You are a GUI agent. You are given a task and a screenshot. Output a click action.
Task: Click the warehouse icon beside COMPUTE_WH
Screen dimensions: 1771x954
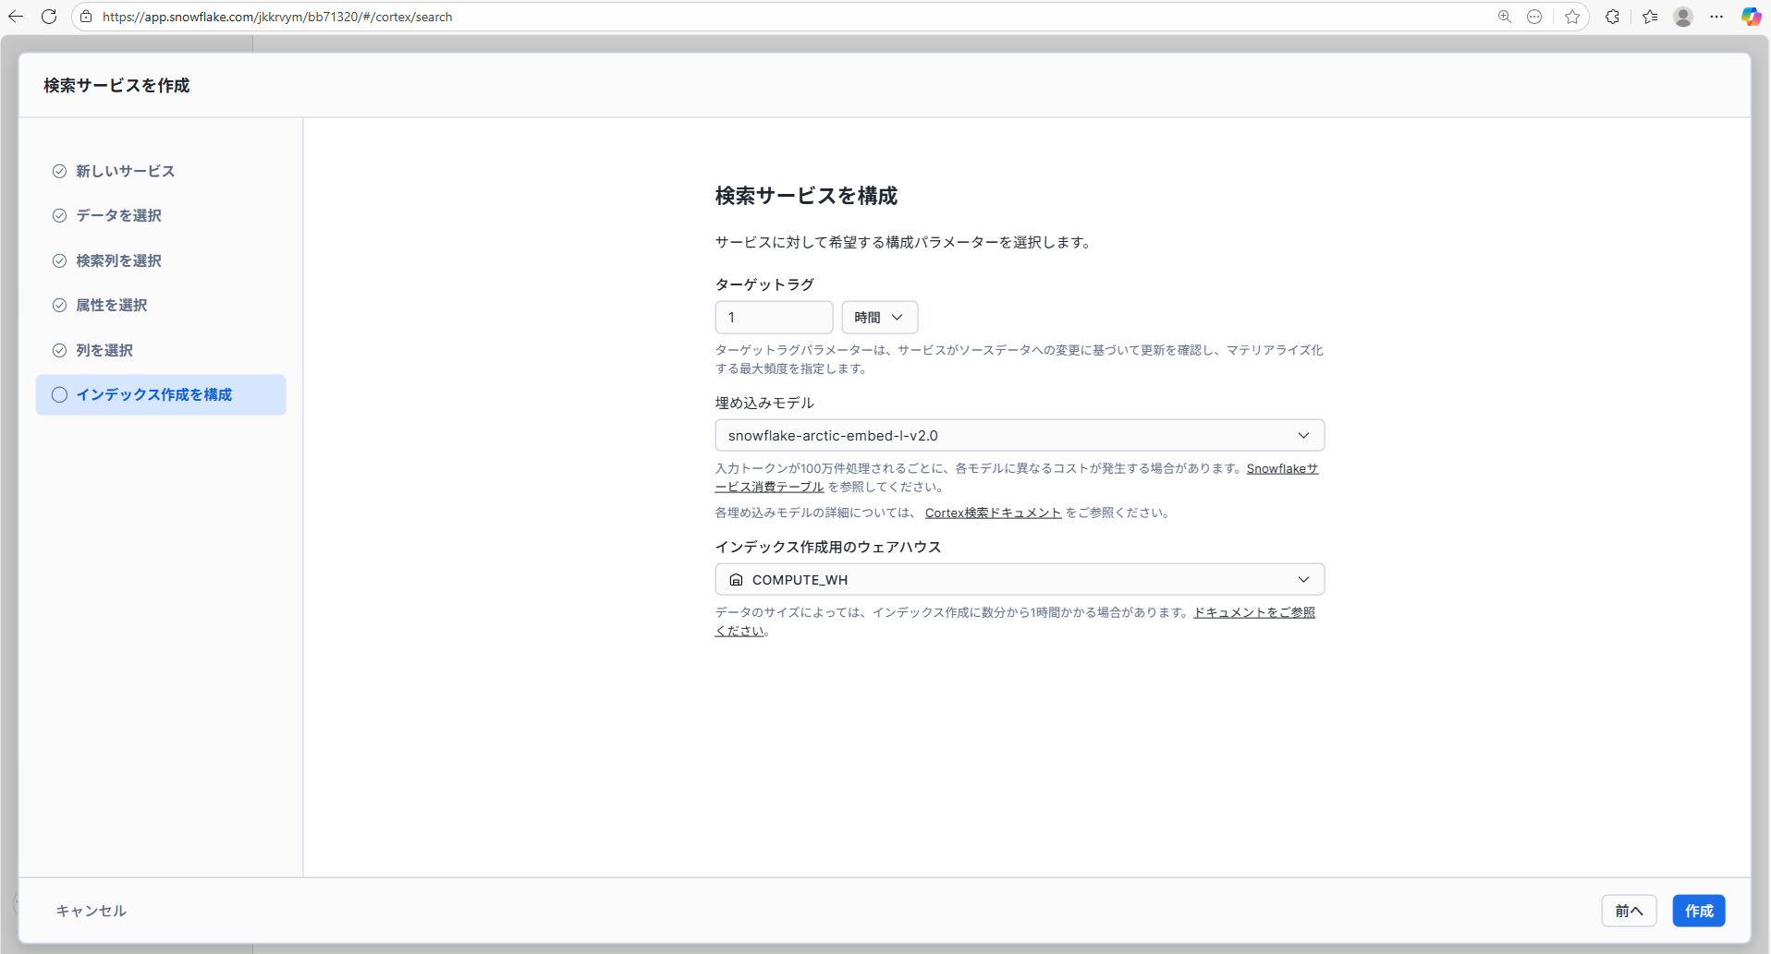pos(735,579)
